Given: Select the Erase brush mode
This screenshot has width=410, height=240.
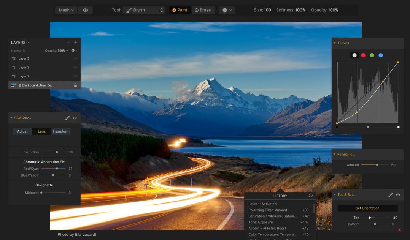Looking at the screenshot, I should coord(203,10).
